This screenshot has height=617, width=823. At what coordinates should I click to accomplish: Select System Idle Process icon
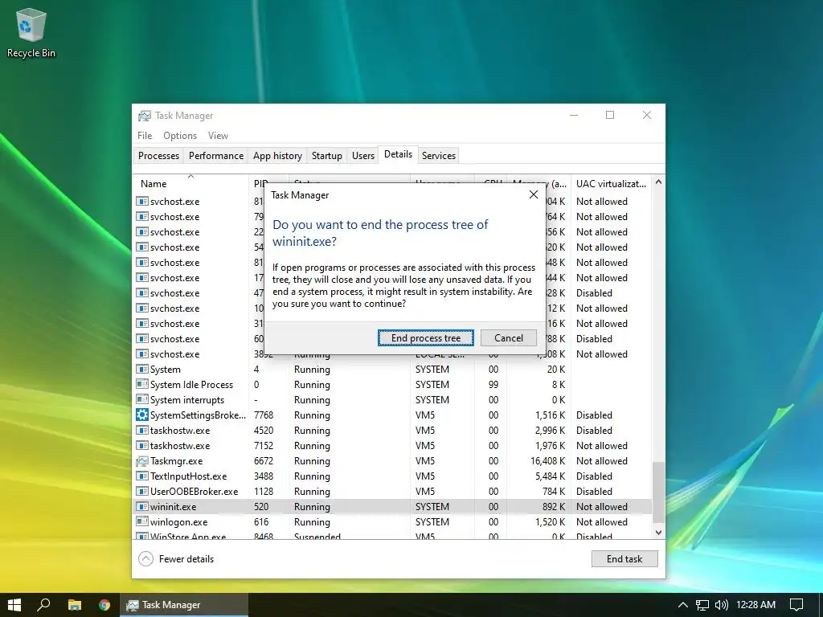point(141,385)
